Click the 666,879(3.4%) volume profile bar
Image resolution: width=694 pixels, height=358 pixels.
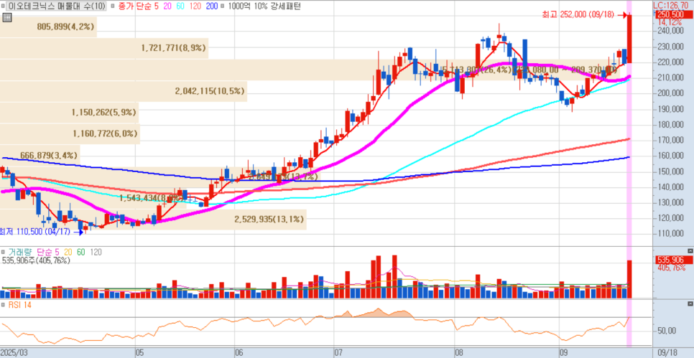point(40,155)
